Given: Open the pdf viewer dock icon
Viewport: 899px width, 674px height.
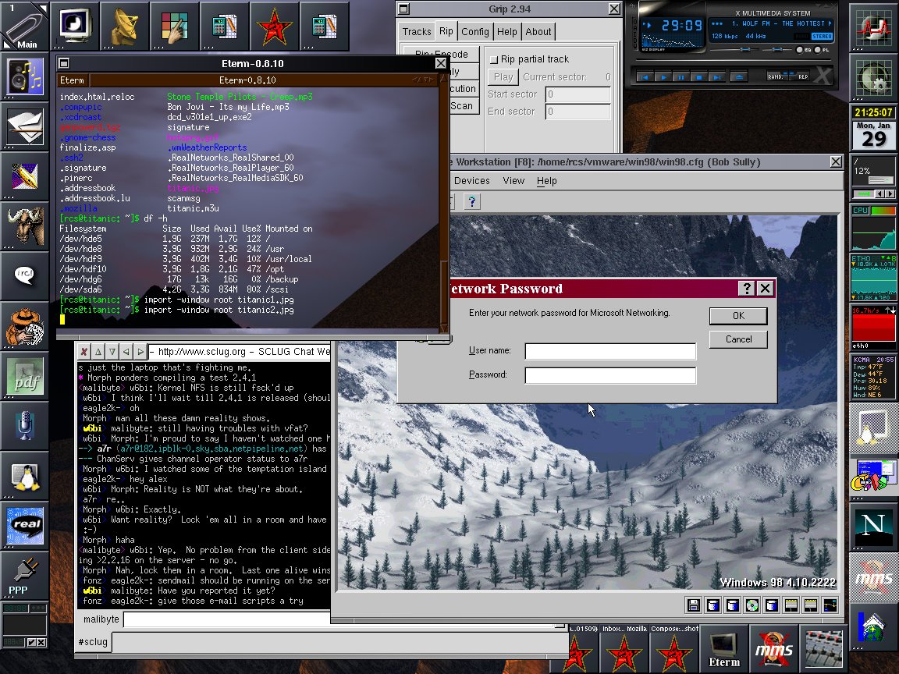Looking at the screenshot, I should click(25, 377).
